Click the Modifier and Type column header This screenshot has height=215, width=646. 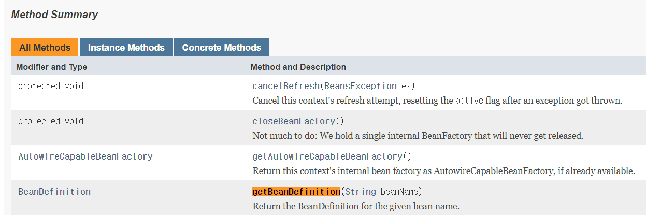[52, 67]
